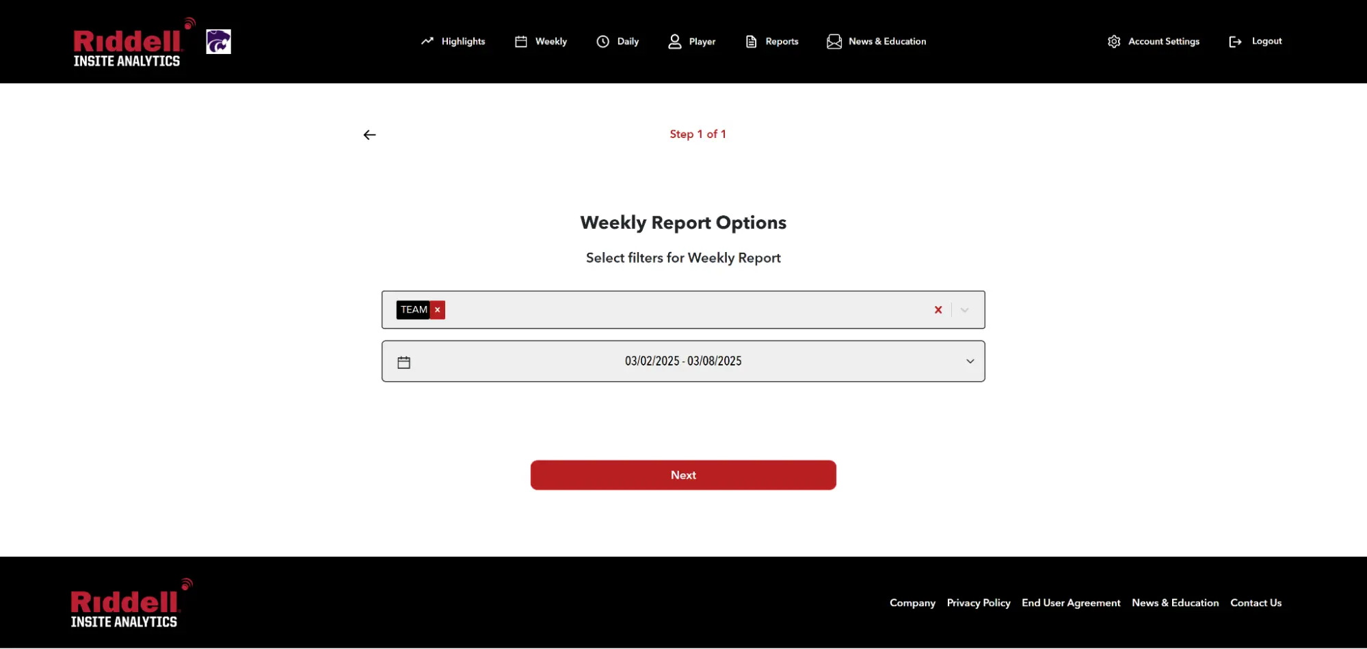Image resolution: width=1367 pixels, height=649 pixels.
Task: Click the back arrow icon
Action: 369,135
